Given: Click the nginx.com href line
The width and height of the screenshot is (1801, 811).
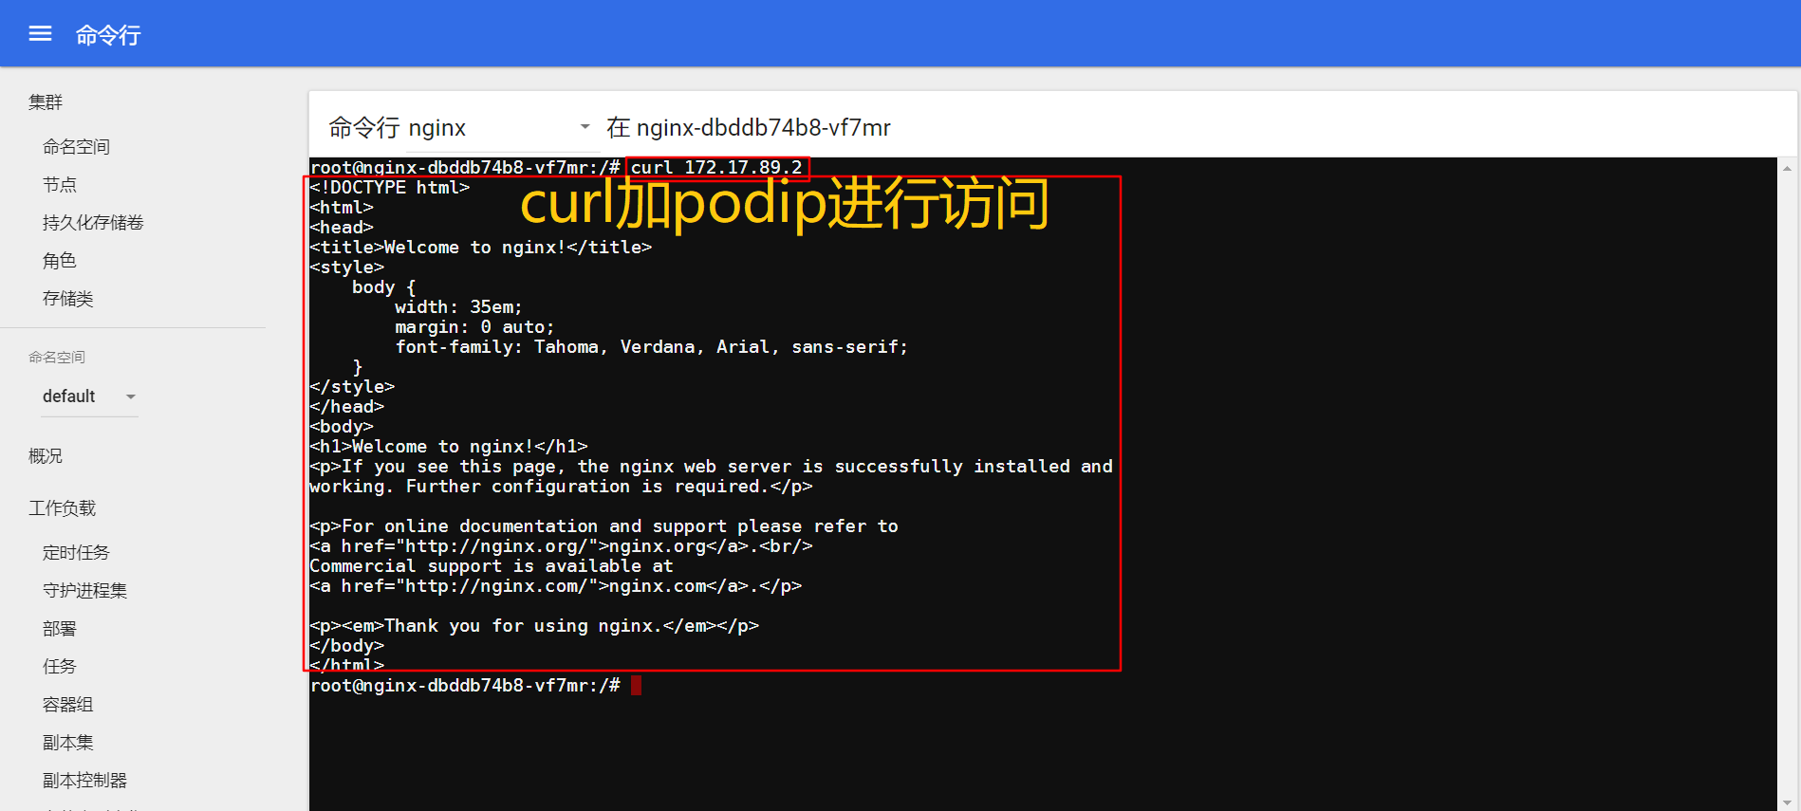Looking at the screenshot, I should click(x=556, y=586).
